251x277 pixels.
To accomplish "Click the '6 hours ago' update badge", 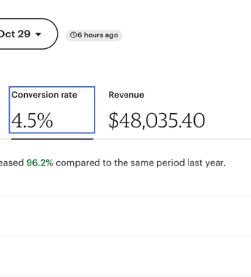I will [x=94, y=35].
